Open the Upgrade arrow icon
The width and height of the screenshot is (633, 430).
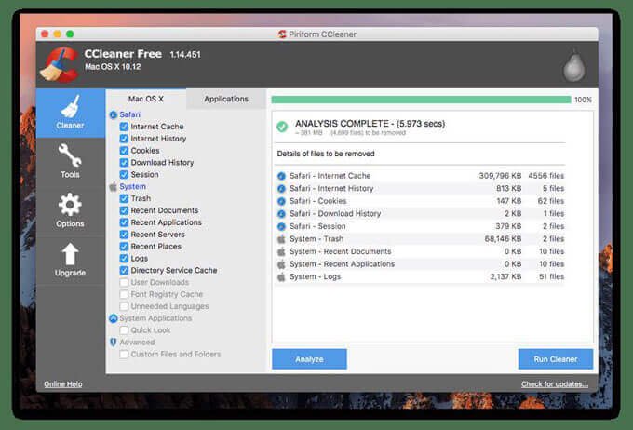coord(70,254)
